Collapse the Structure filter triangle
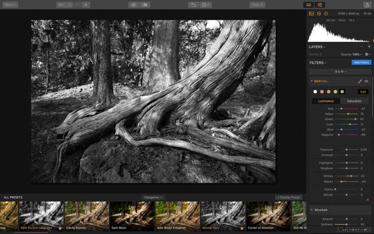This screenshot has width=374, height=234. click(312, 210)
